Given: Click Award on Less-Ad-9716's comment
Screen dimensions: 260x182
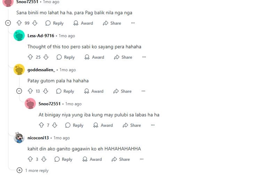Looking at the screenshot, I should 94,57.
